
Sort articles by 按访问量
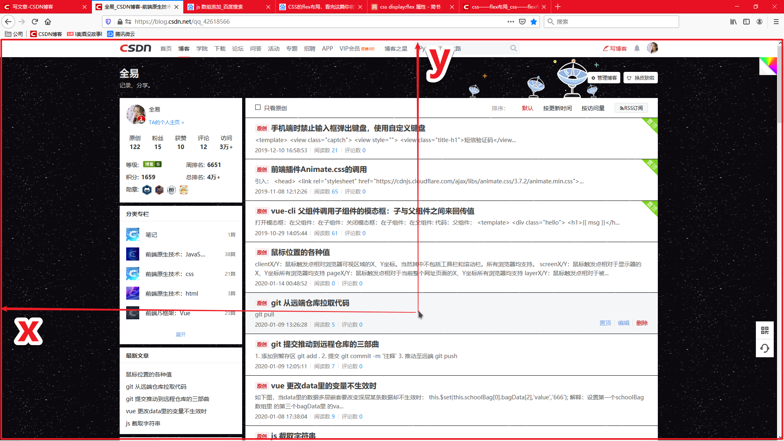click(593, 108)
